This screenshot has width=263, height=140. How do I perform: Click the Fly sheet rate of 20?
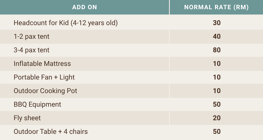pos(217,118)
